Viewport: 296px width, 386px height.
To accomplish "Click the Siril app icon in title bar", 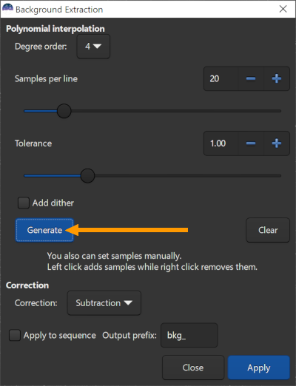I will (7, 9).
